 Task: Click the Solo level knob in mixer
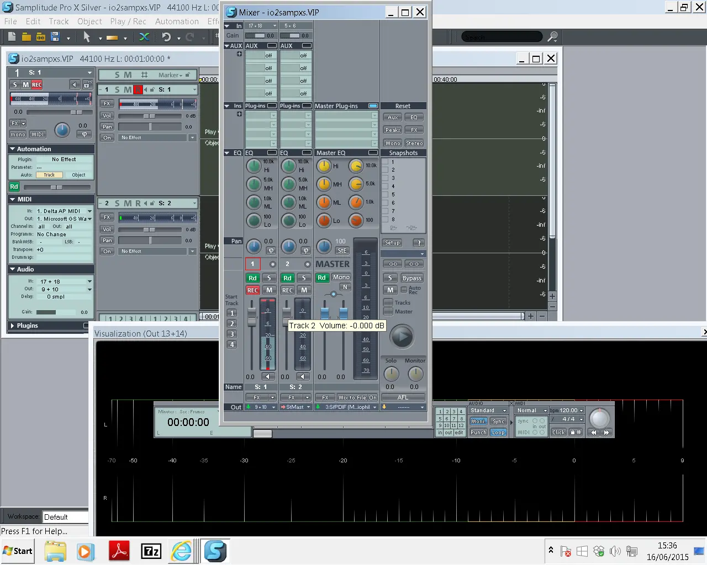391,374
